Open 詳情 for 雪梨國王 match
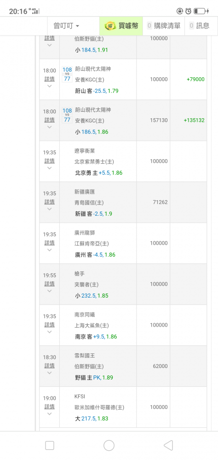 tap(49, 366)
